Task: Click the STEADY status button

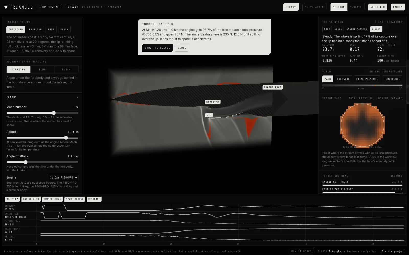Action: point(291,7)
